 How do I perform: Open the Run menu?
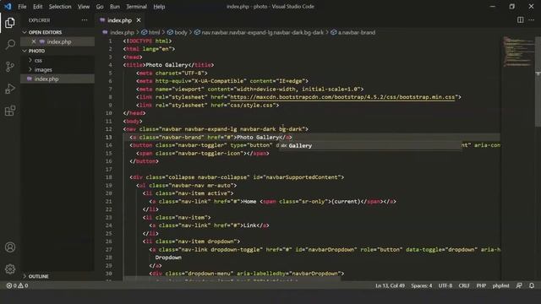pyautogui.click(x=115, y=7)
